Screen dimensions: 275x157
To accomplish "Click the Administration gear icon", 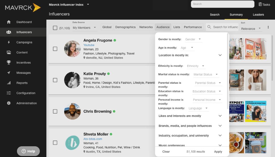I will (x=9, y=103).
